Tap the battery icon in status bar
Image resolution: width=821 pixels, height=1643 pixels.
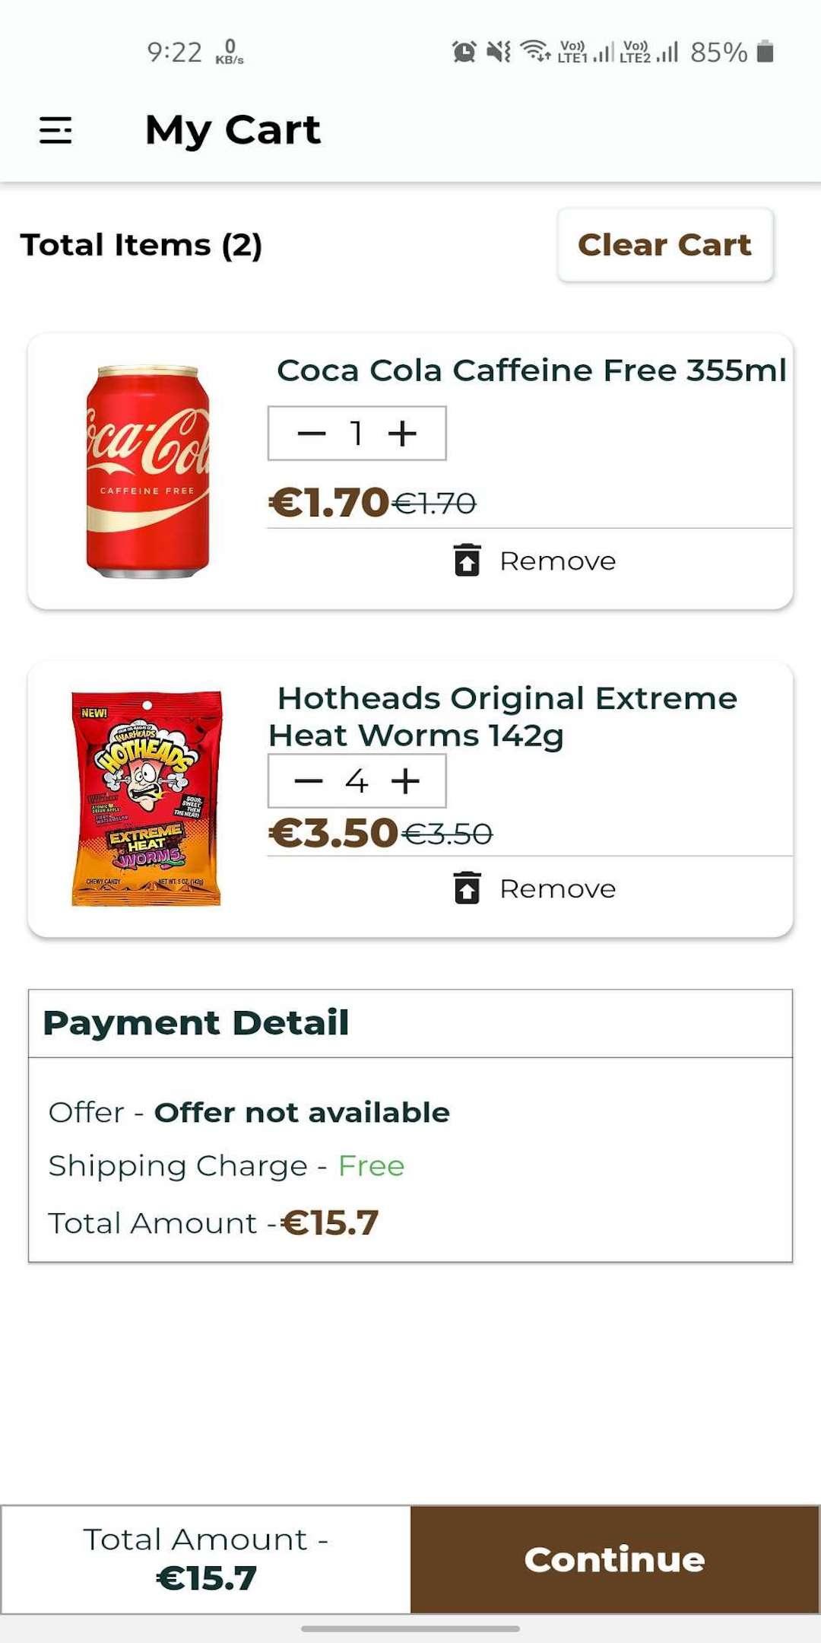click(766, 52)
